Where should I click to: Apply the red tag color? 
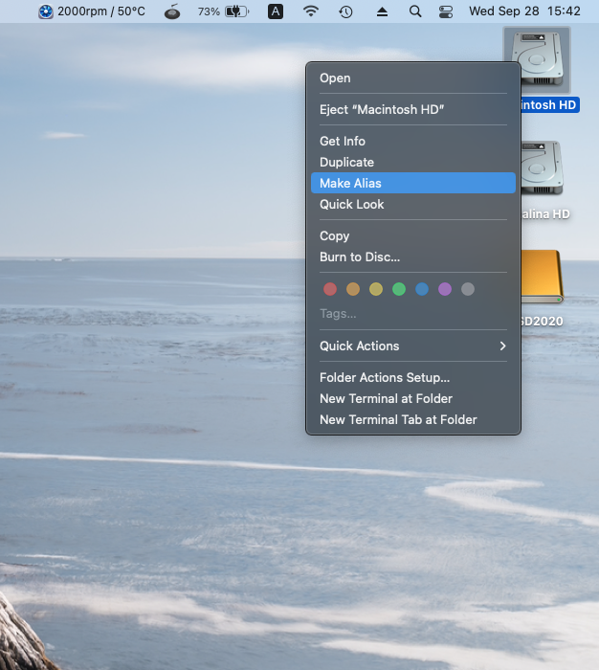[x=330, y=289]
